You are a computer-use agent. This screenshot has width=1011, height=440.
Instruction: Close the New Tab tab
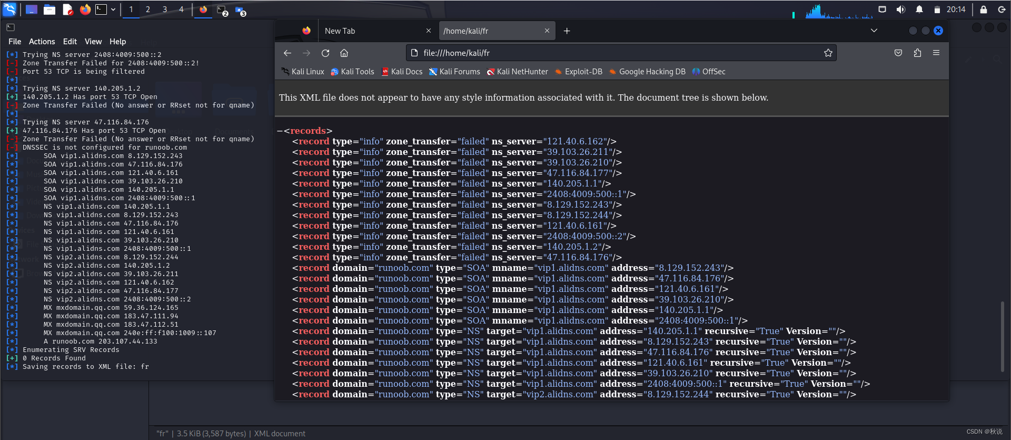[x=429, y=31]
